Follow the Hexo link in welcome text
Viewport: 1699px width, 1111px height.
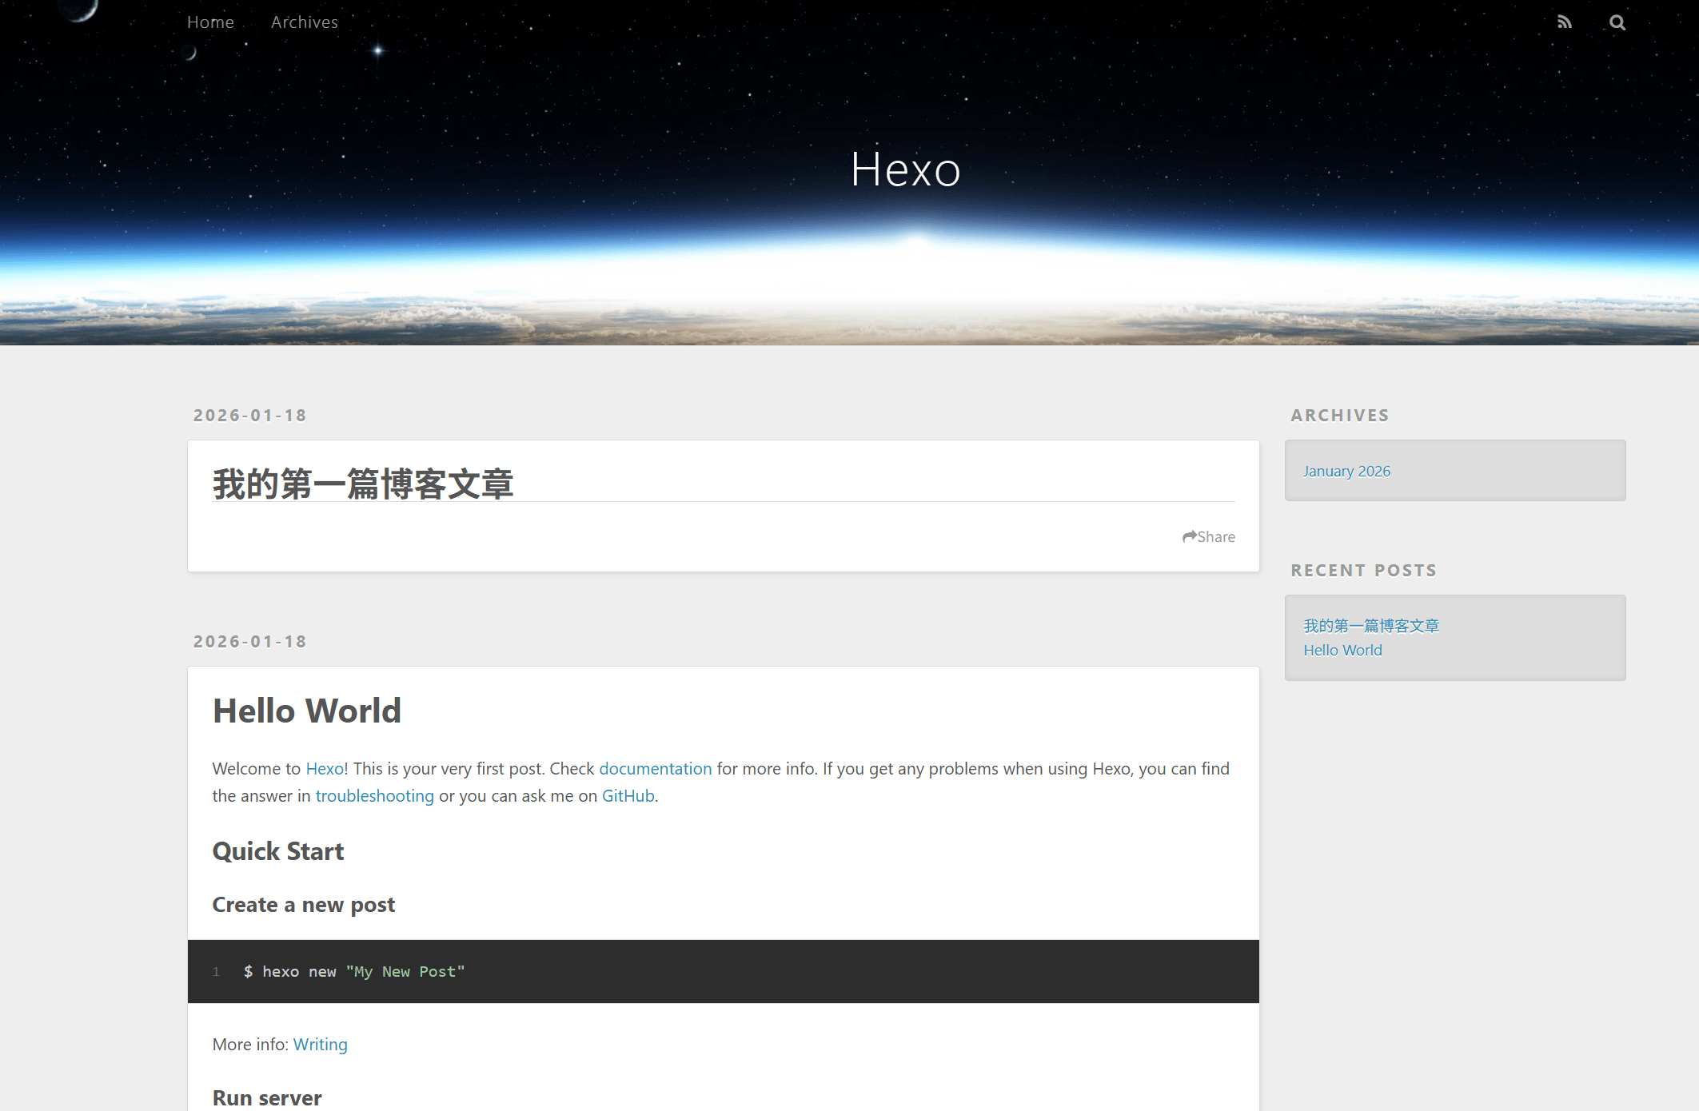pos(325,768)
